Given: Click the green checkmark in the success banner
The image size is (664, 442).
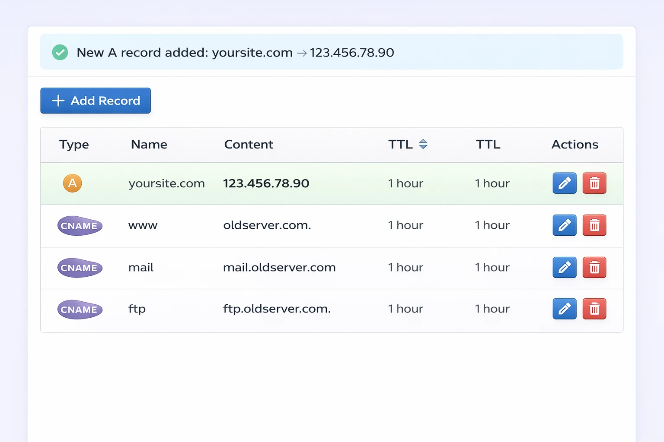Looking at the screenshot, I should pos(60,52).
